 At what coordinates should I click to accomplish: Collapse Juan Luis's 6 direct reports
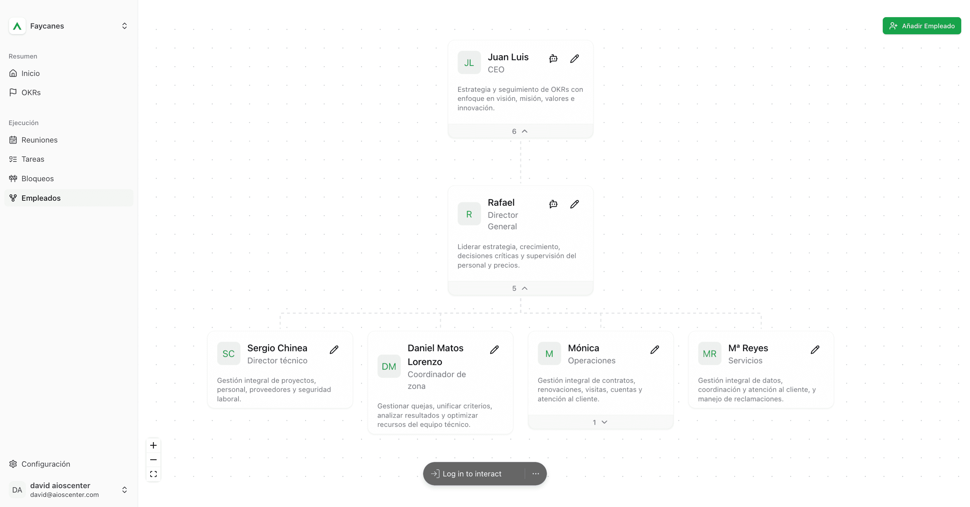[x=520, y=131]
